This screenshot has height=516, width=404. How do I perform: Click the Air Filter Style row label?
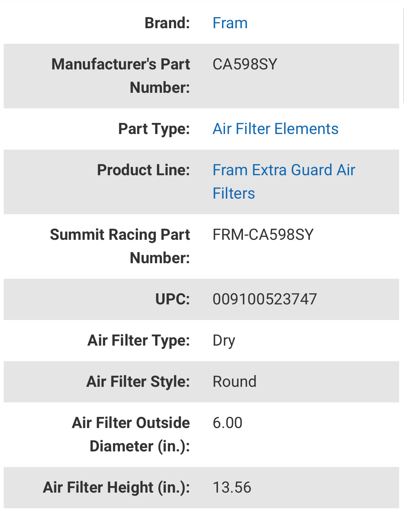point(139,381)
